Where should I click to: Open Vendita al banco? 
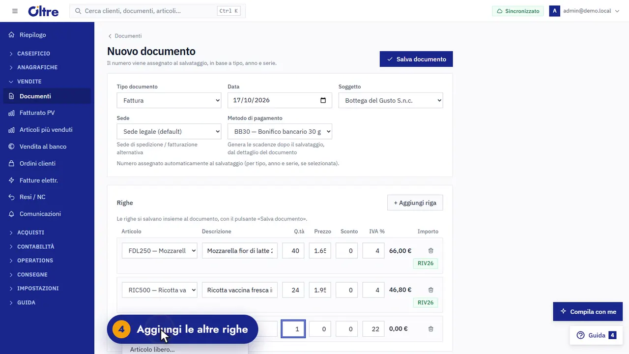click(47, 147)
